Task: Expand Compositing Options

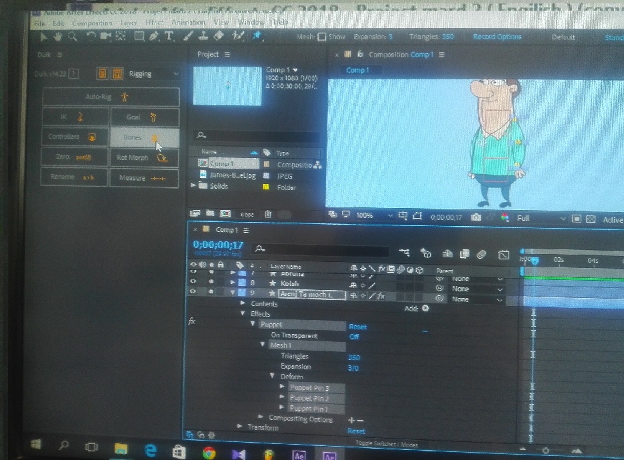Action: [x=261, y=417]
